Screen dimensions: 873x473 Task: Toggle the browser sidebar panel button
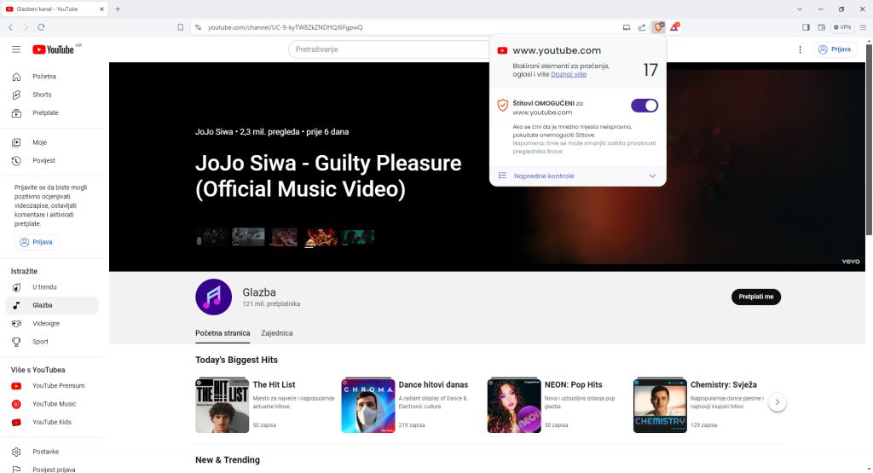pyautogui.click(x=807, y=27)
